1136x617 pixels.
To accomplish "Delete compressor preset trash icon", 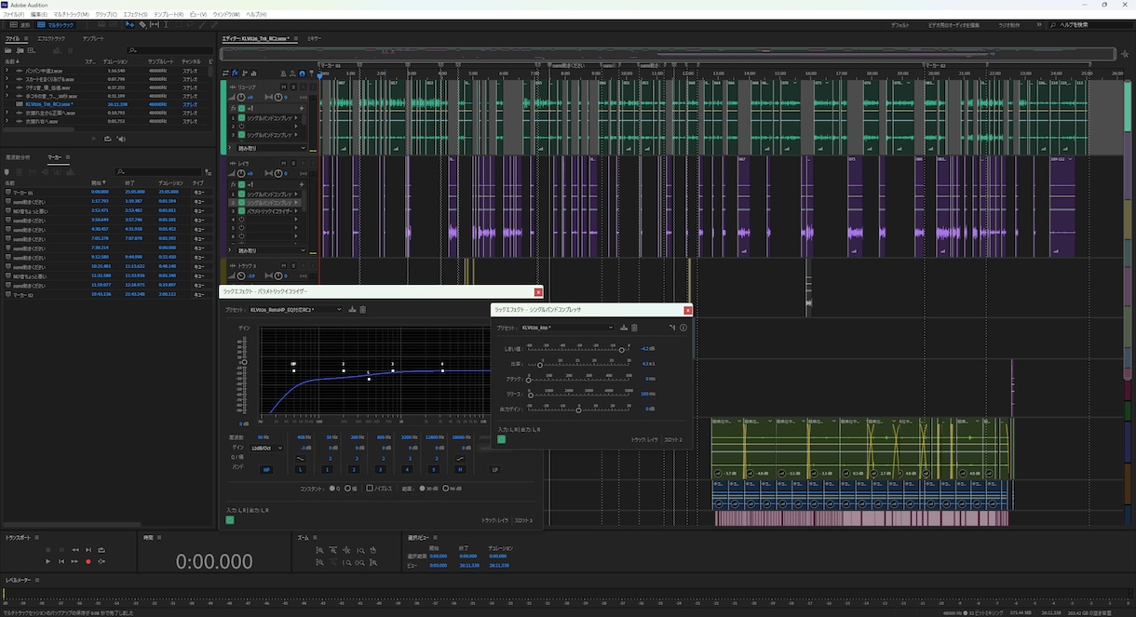I will pyautogui.click(x=634, y=328).
